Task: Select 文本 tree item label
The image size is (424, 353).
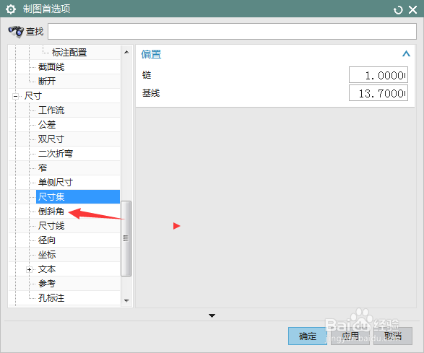Action: (47, 269)
